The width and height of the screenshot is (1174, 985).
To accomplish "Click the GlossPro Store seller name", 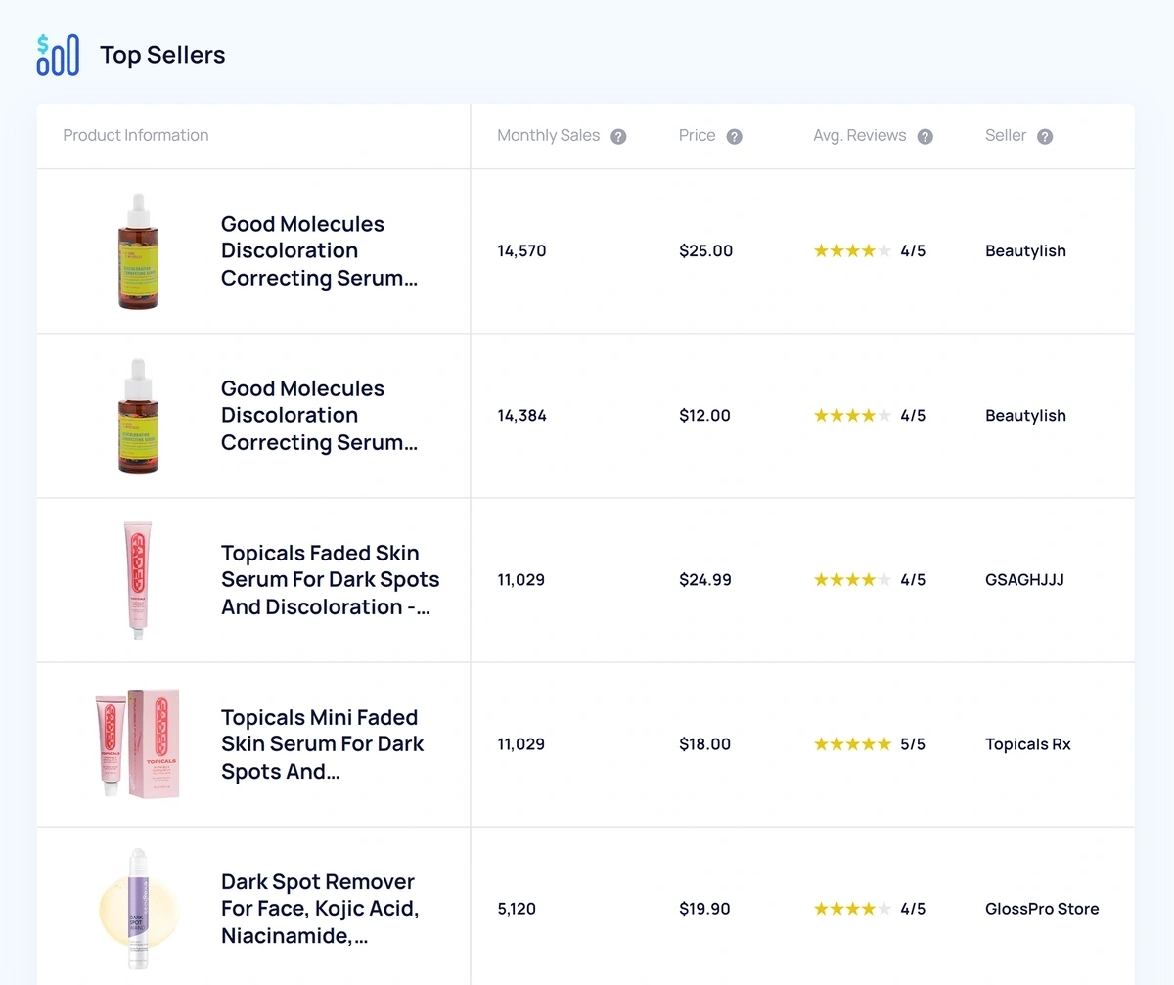I will [x=1041, y=909].
